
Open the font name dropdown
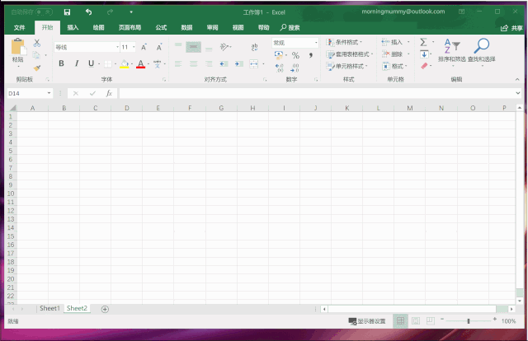click(117, 47)
